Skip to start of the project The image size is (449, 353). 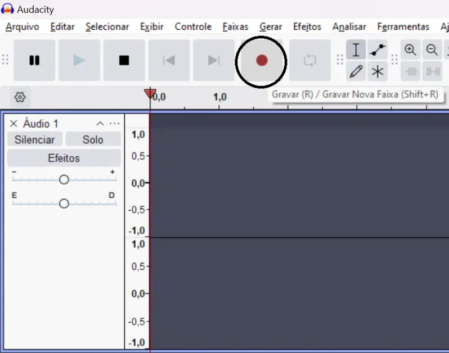pyautogui.click(x=169, y=60)
